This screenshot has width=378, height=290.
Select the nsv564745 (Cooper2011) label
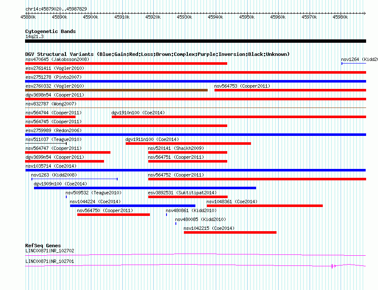(54, 122)
